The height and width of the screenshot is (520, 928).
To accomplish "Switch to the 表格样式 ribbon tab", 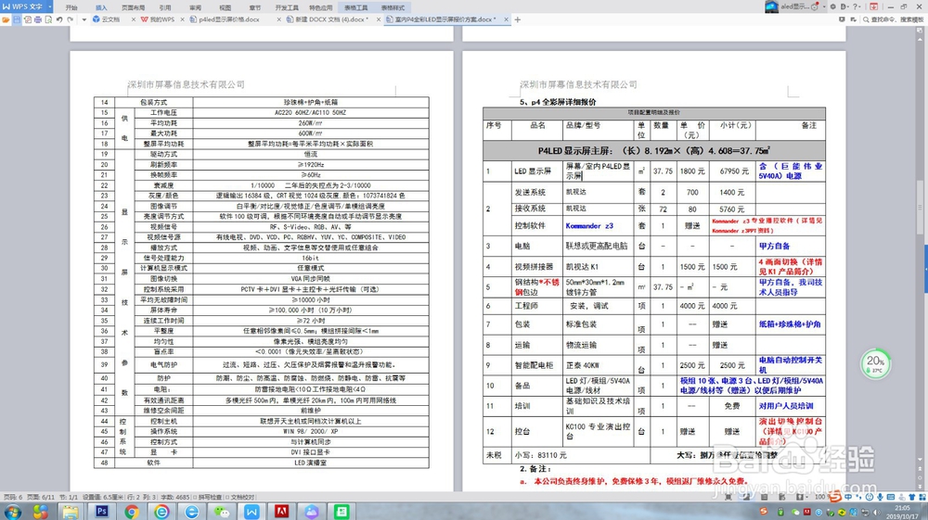I will [393, 7].
